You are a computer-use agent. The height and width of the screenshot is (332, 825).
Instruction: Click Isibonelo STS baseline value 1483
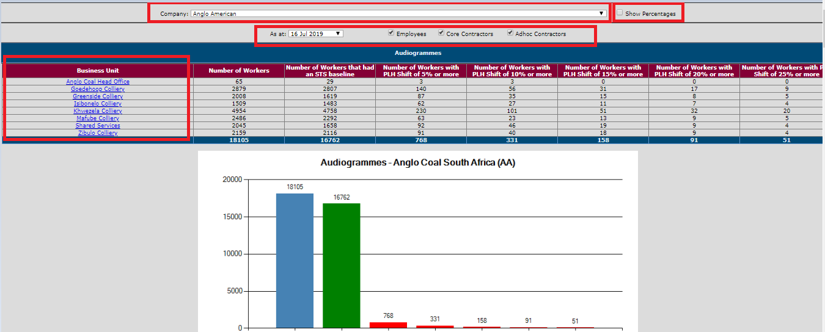click(330, 104)
